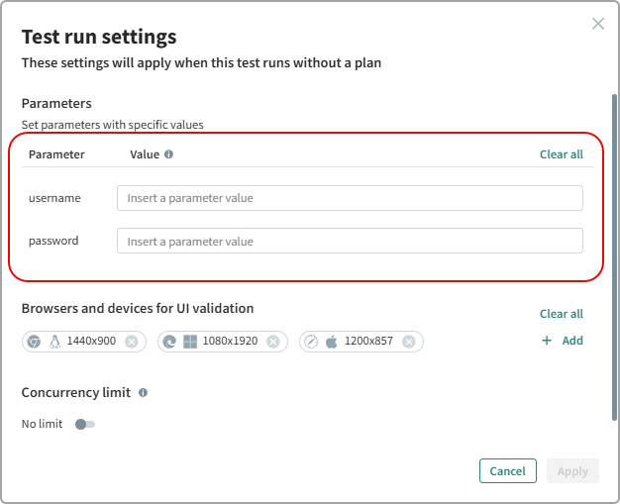The width and height of the screenshot is (620, 504).
Task: Click the dialog's vertical scrollbar
Action: coord(614,248)
